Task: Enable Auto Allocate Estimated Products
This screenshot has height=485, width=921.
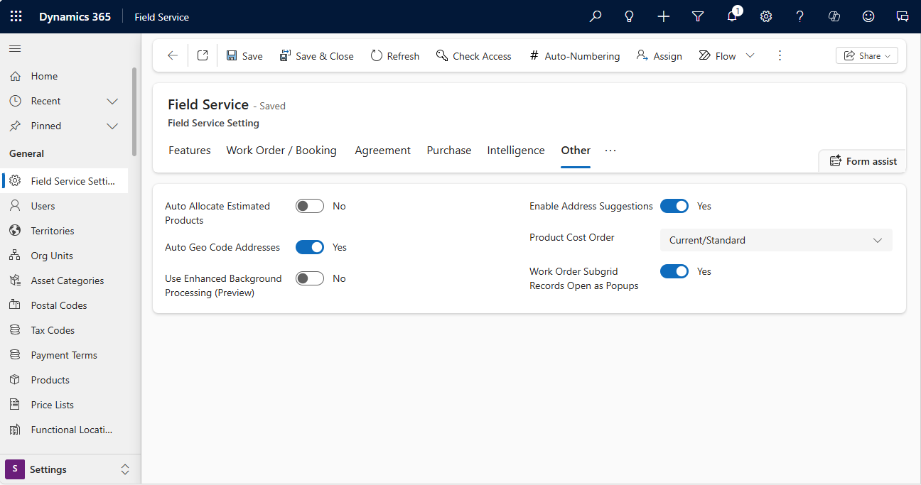Action: click(x=309, y=205)
